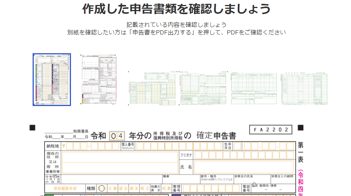
Task: Click the 電話番号 label
Action: click(x=246, y=188)
